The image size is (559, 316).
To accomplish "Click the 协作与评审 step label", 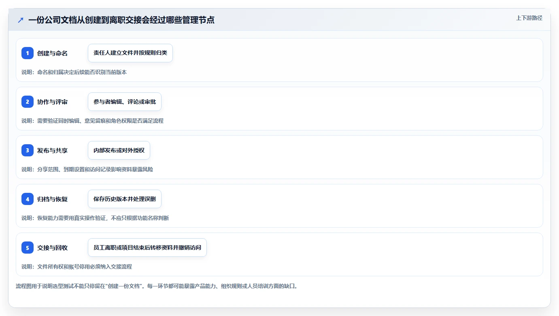I will point(52,102).
